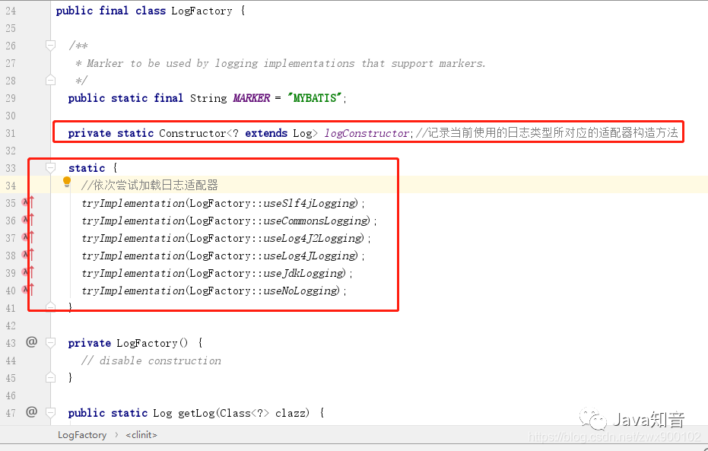Click useNoLogging method reference
708x451 pixels.
click(301, 291)
